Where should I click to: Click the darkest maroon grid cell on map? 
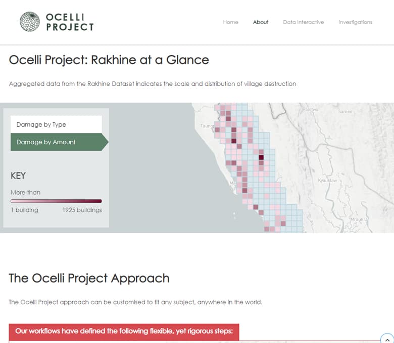coord(261,157)
